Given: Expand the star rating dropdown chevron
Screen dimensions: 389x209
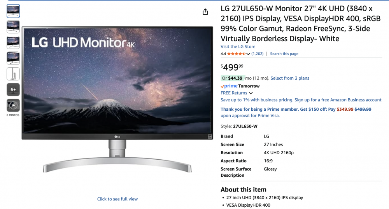Looking at the screenshot, I should pos(248,54).
